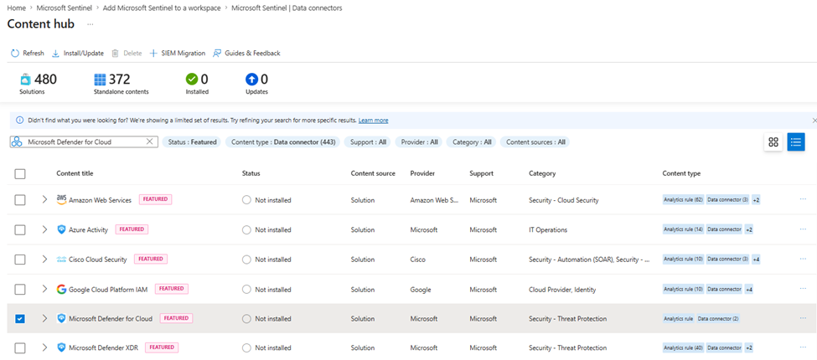Click the Data connector (2) tag
Screen dimensions: 817x360
click(x=718, y=318)
